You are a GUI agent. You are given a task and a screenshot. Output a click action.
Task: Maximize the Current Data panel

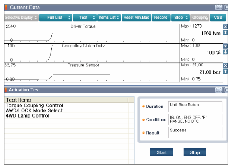226,7
